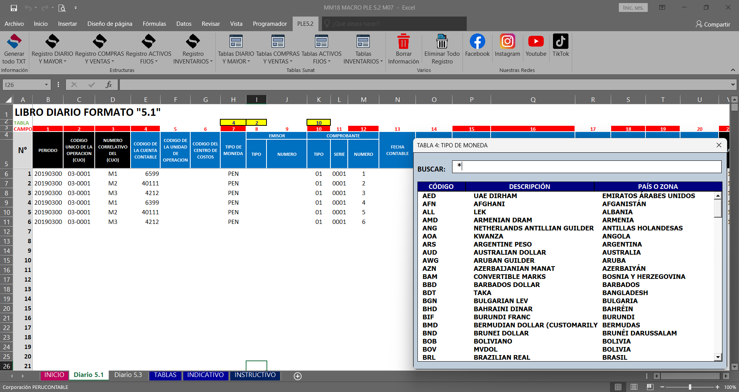Screen dimensions: 739x392
Task: Open the Facebook link icon
Action: [477, 42]
